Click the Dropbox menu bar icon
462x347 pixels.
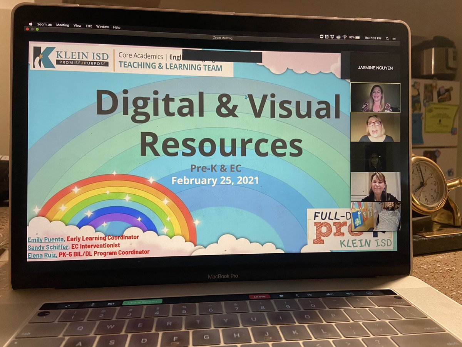[332, 37]
